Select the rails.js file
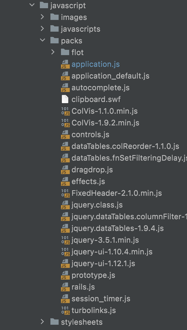The image size is (187, 330). [83, 287]
